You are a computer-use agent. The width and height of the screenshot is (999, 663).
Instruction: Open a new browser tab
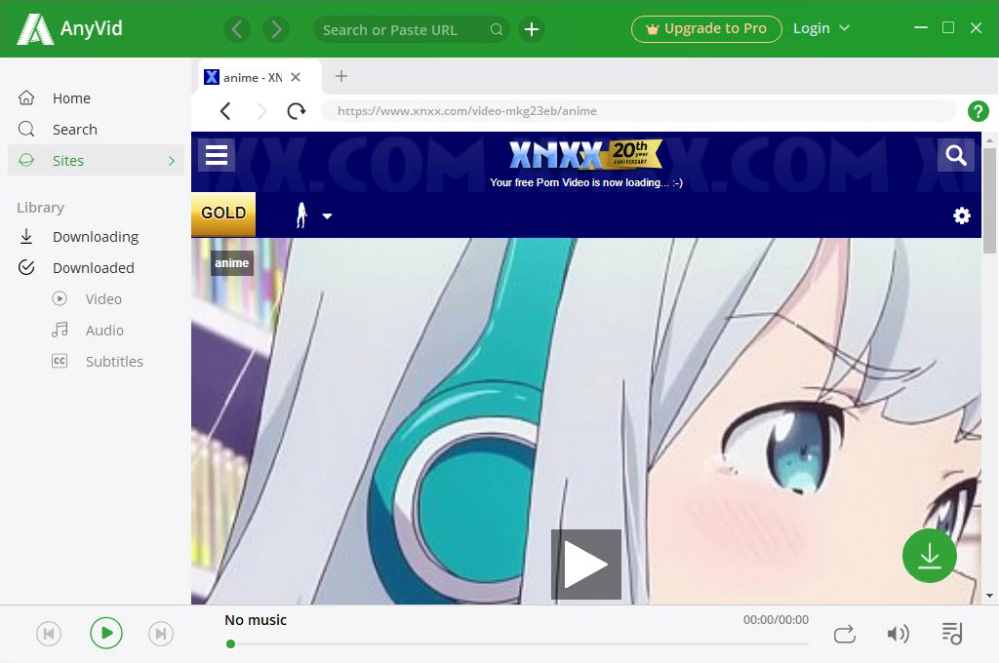pos(341,76)
